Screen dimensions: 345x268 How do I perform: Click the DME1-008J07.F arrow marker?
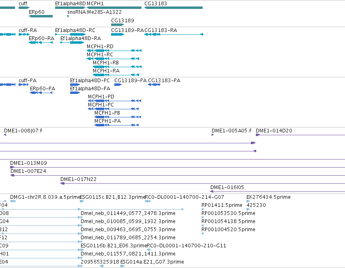pos(5,135)
